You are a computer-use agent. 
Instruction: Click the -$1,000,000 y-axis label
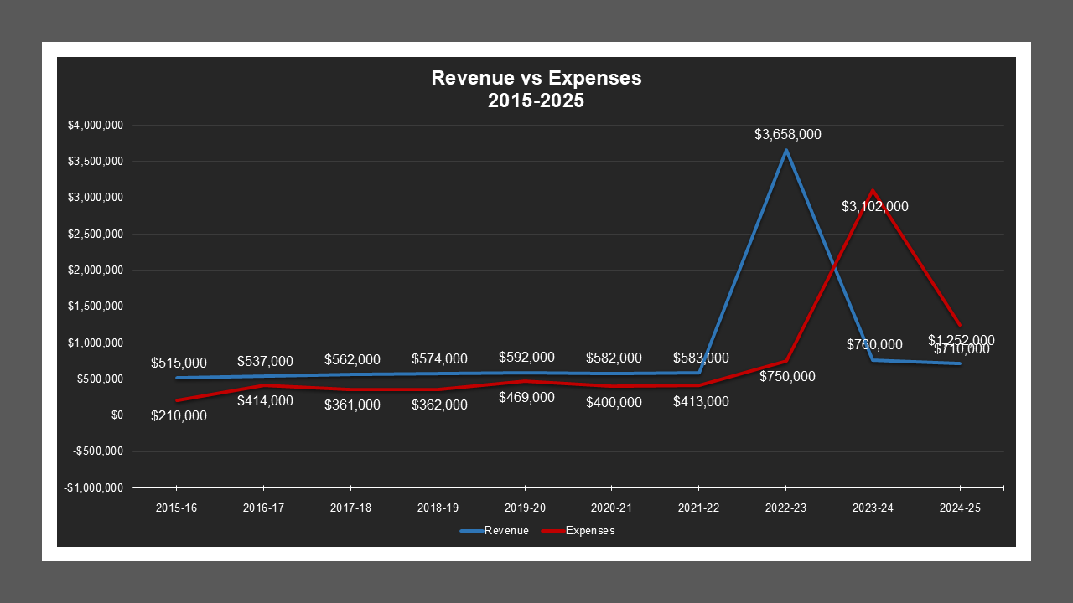(94, 488)
